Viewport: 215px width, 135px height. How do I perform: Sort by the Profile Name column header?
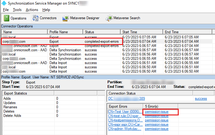(65, 32)
